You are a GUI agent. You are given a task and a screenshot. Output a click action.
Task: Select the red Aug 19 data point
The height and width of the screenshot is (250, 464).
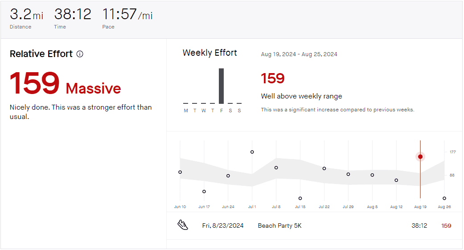tap(420, 156)
